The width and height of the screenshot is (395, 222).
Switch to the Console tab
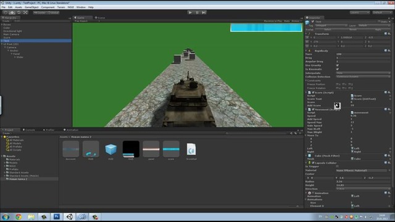coord(29,130)
